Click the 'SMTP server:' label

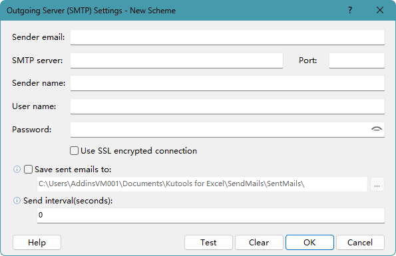click(x=37, y=61)
